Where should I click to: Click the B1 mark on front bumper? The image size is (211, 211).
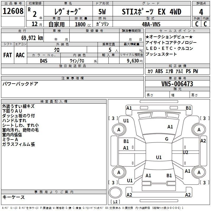(x=188, y=108)
